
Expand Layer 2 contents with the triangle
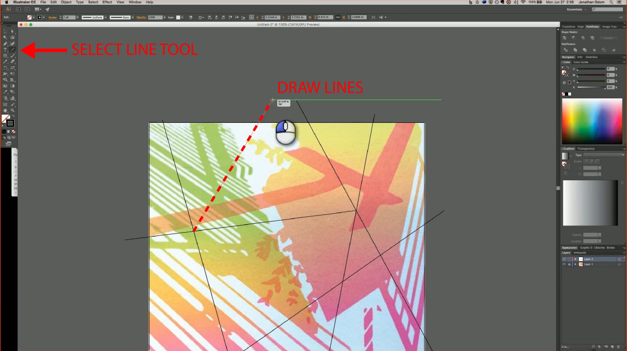coord(575,259)
